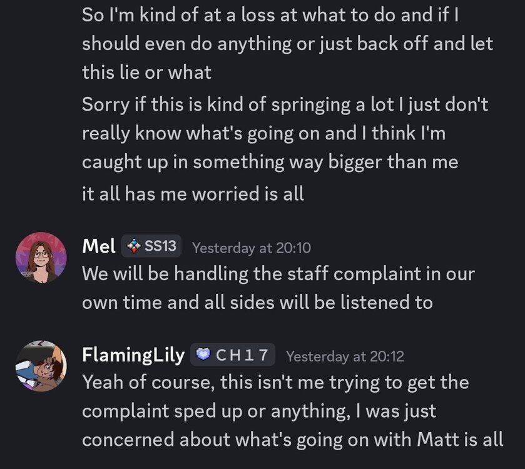
Task: Click the SS13 tag diamond icon
Action: 133,246
